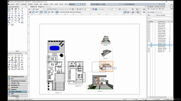Viewport: 181px width, 101px height.
Task: Click the search magnifier in Buscar field
Action: pyautogui.click(x=172, y=18)
